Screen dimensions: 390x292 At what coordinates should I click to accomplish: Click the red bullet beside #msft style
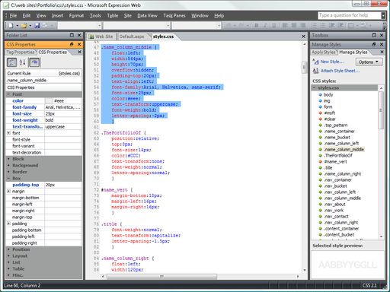click(320, 113)
